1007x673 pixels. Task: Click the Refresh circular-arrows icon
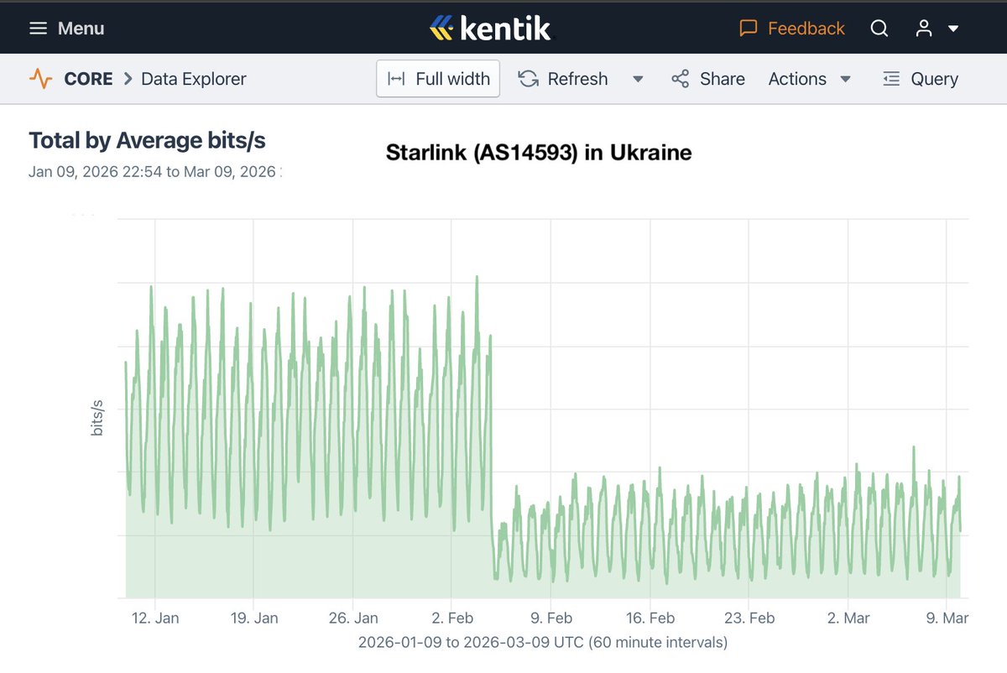[x=527, y=78]
